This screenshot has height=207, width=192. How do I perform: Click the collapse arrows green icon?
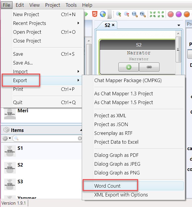click(153, 14)
